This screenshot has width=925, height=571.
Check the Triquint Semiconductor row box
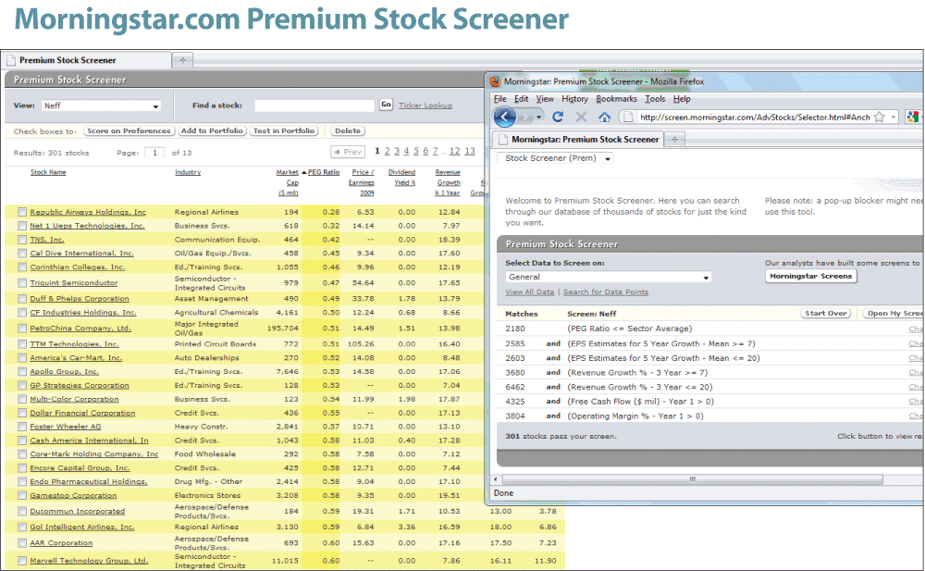click(22, 283)
